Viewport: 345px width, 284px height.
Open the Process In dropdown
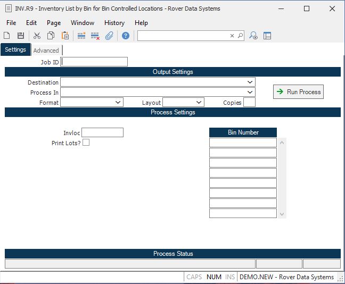(x=250, y=93)
